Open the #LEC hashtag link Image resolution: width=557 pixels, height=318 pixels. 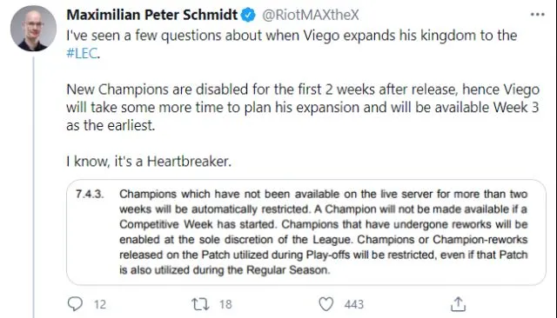point(82,53)
